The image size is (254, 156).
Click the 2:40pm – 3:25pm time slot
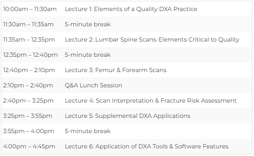pyautogui.click(x=28, y=100)
